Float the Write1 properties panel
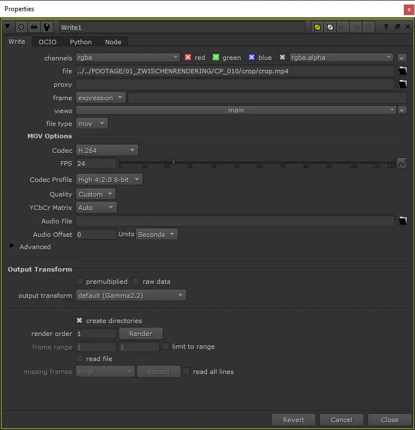415x430 pixels. 397,27
